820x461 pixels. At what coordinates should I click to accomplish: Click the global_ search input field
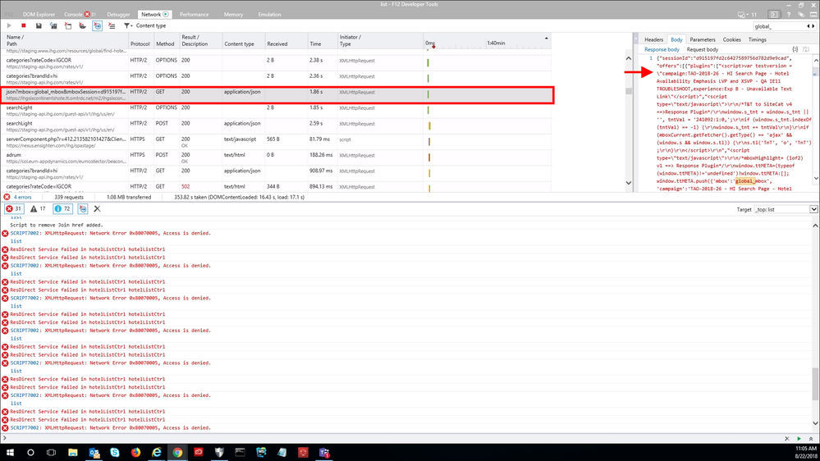click(780, 26)
